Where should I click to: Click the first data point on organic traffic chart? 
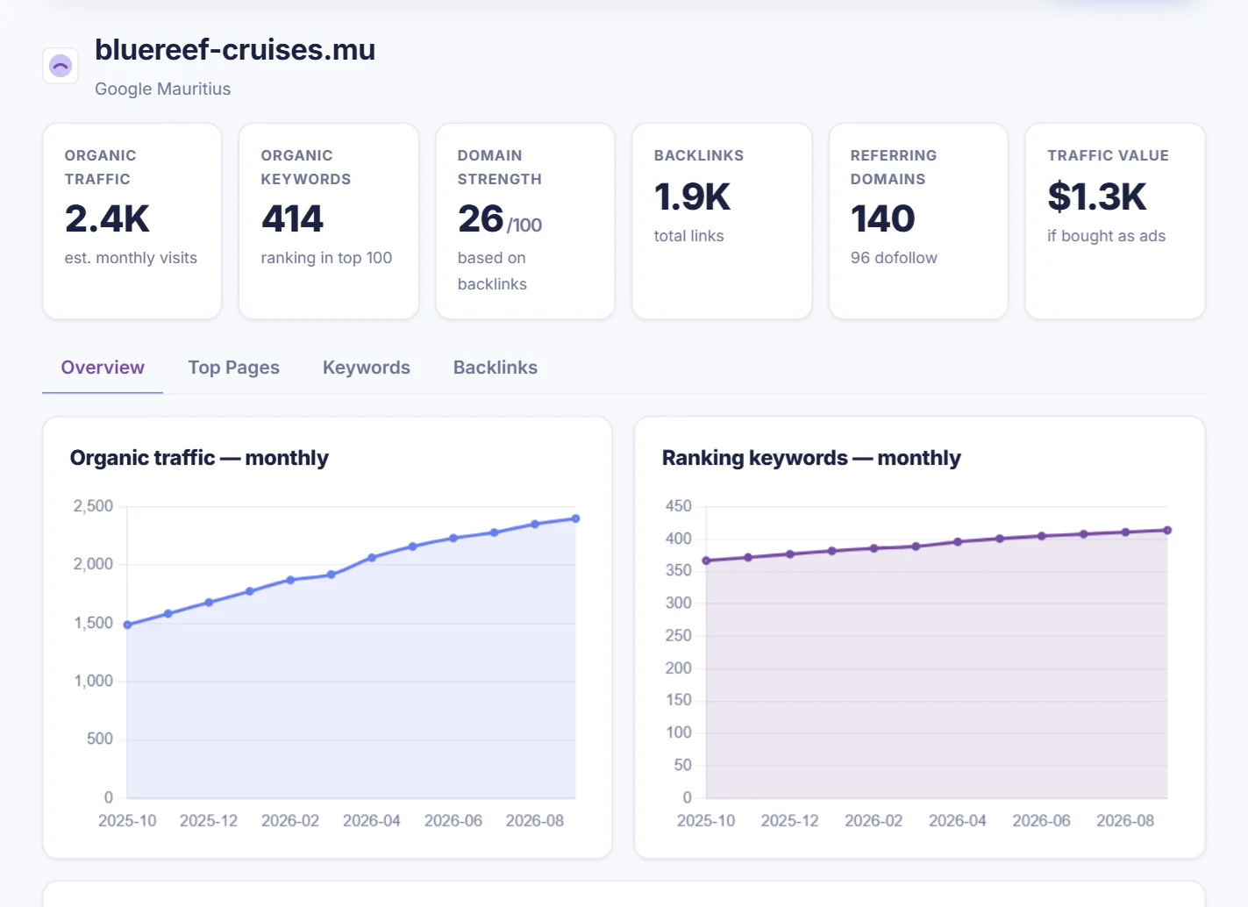128,625
